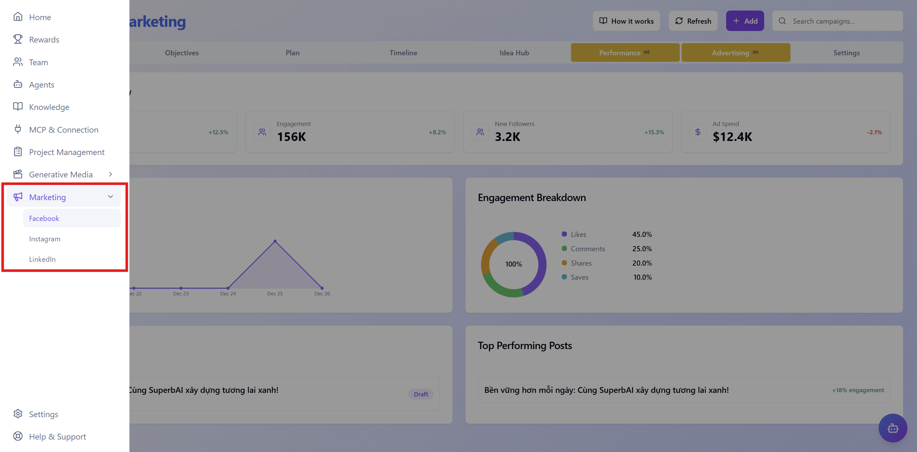Select Instagram under Marketing
The height and width of the screenshot is (452, 917).
(x=44, y=238)
